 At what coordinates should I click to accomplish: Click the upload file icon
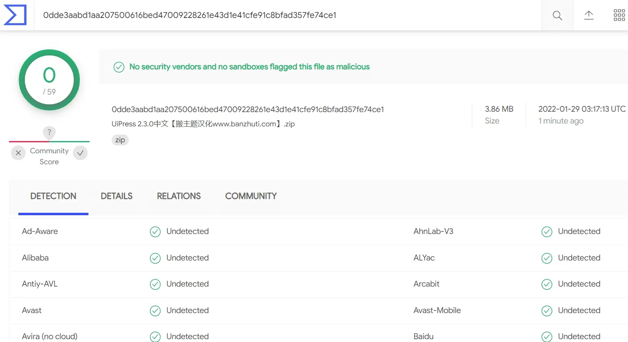[x=588, y=15]
